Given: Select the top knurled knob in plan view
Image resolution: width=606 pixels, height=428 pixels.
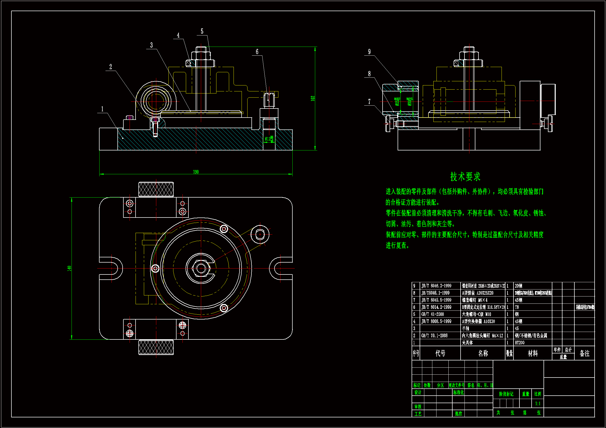Looking at the screenshot, I should pyautogui.click(x=156, y=189).
